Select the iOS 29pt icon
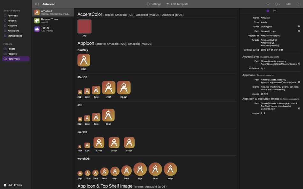This screenshot has width=303, height=189. point(87,118)
